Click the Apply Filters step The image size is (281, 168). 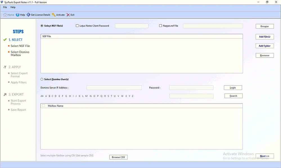point(19,82)
